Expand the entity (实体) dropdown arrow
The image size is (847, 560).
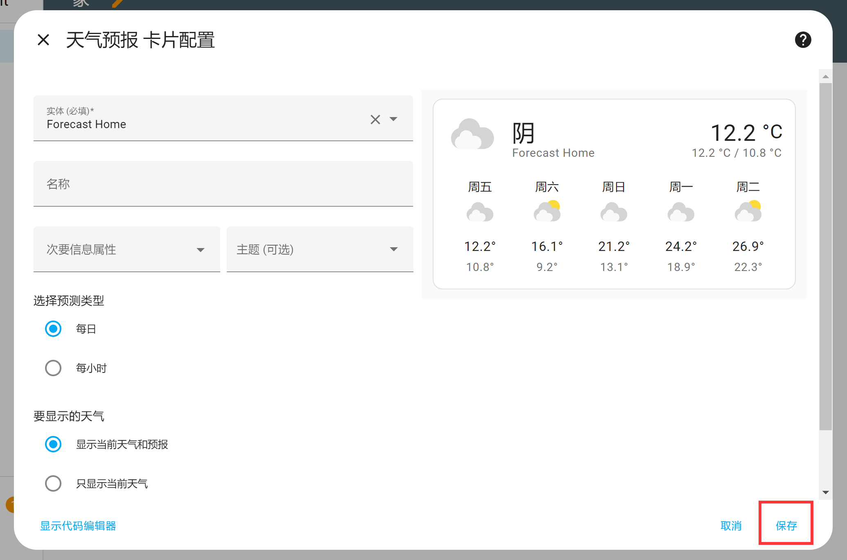tap(393, 119)
